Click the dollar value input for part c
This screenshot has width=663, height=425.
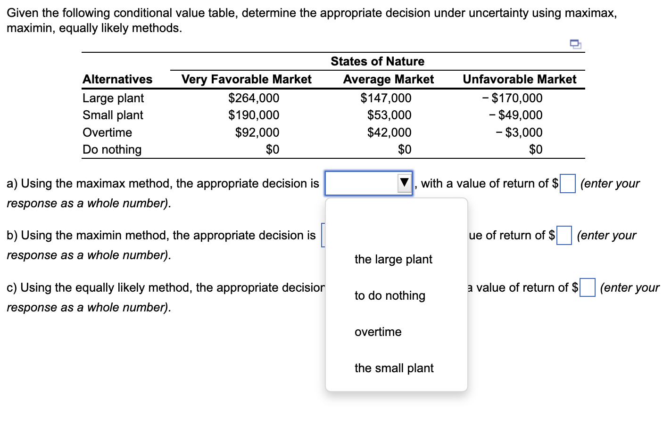[587, 287]
